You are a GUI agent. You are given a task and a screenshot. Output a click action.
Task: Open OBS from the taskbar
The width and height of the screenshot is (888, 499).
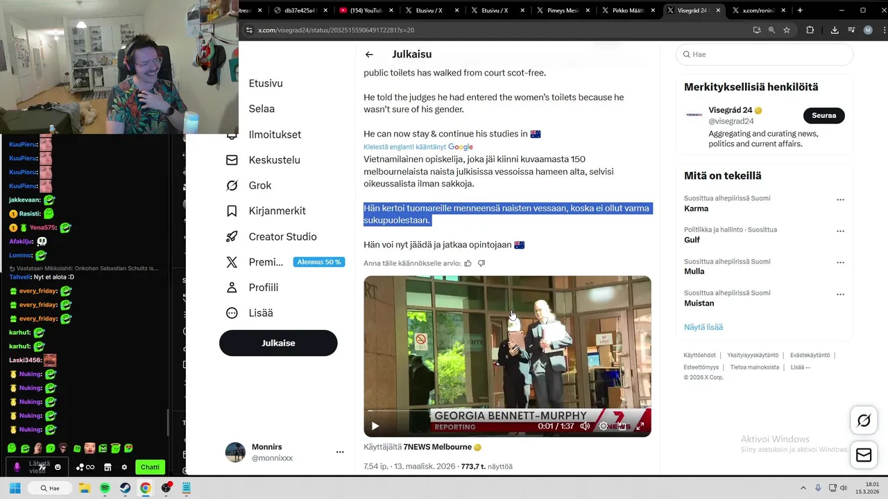click(166, 488)
